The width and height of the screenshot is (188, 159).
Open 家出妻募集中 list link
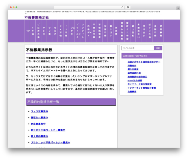point(38,124)
